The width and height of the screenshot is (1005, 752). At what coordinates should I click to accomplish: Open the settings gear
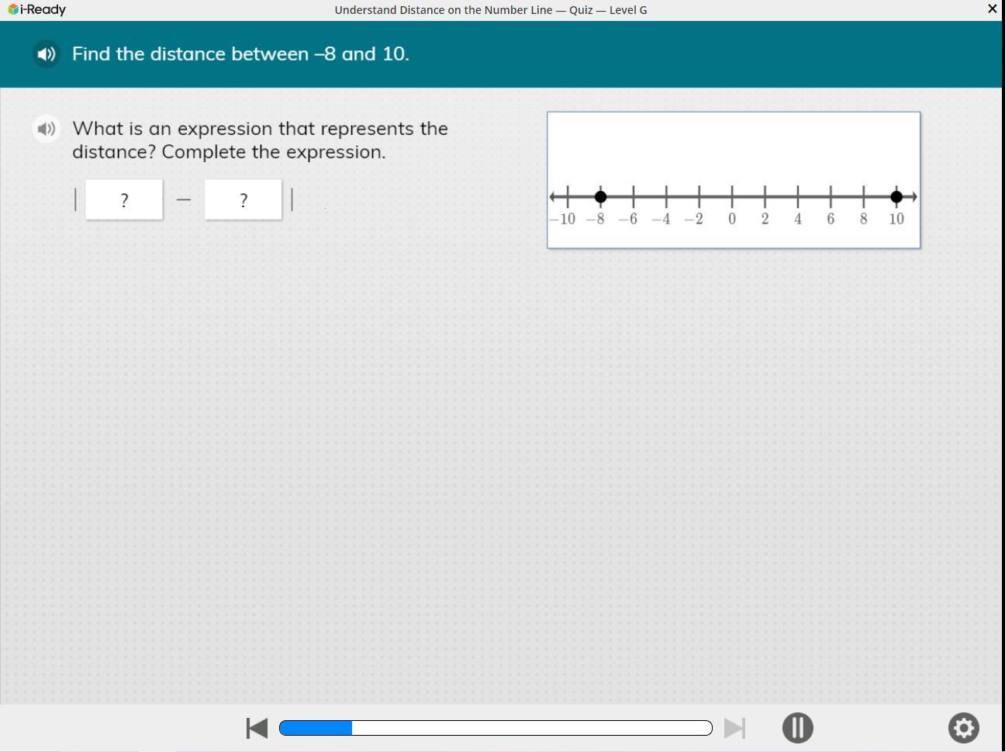pyautogui.click(x=963, y=728)
